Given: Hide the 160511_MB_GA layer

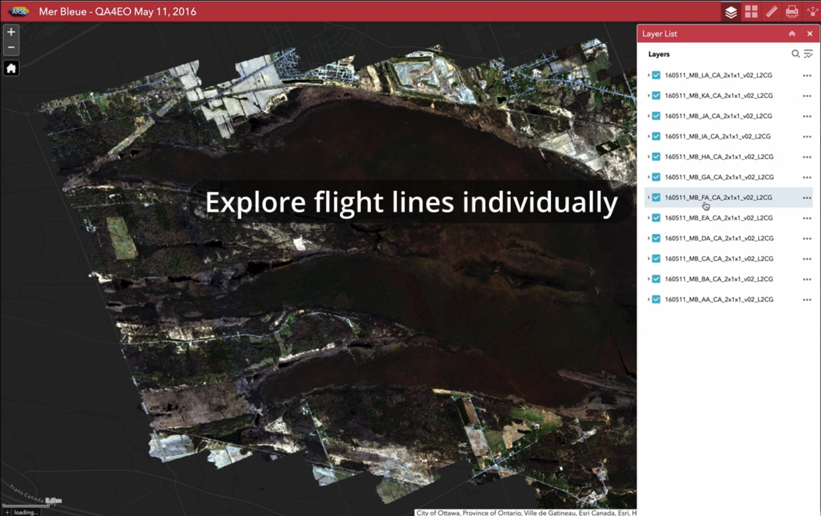Looking at the screenshot, I should click(656, 177).
